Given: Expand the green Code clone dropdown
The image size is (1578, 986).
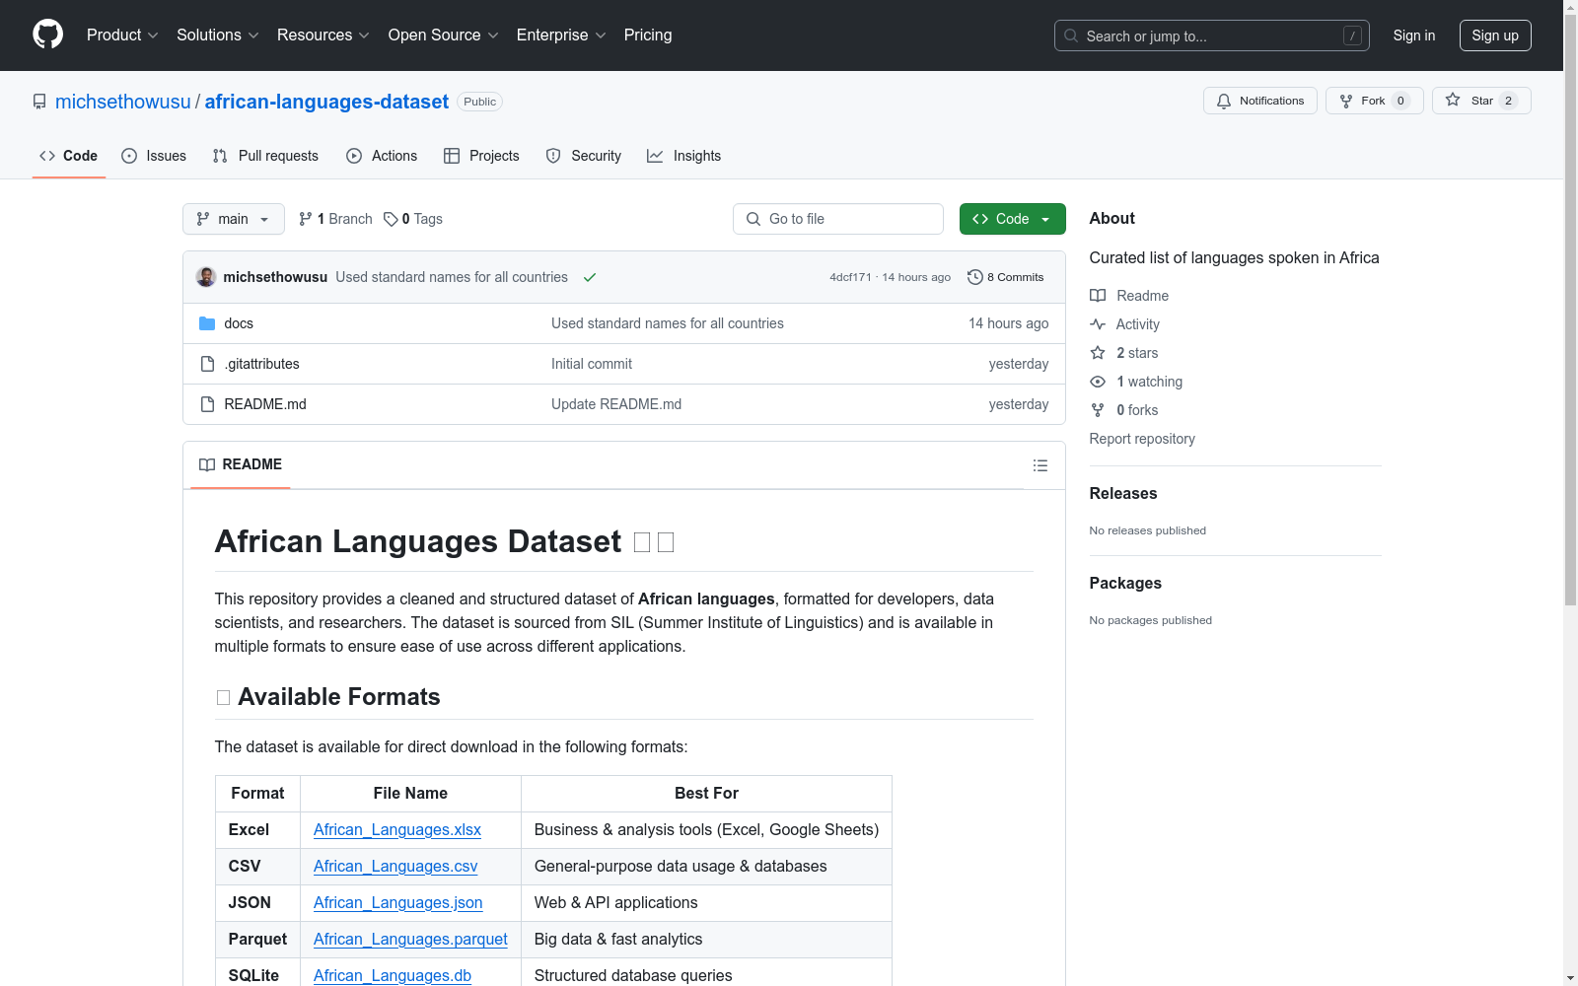Looking at the screenshot, I should point(1013,219).
